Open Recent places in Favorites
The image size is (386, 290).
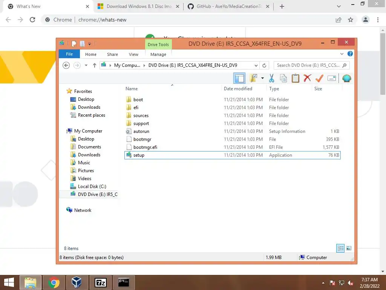(x=92, y=115)
